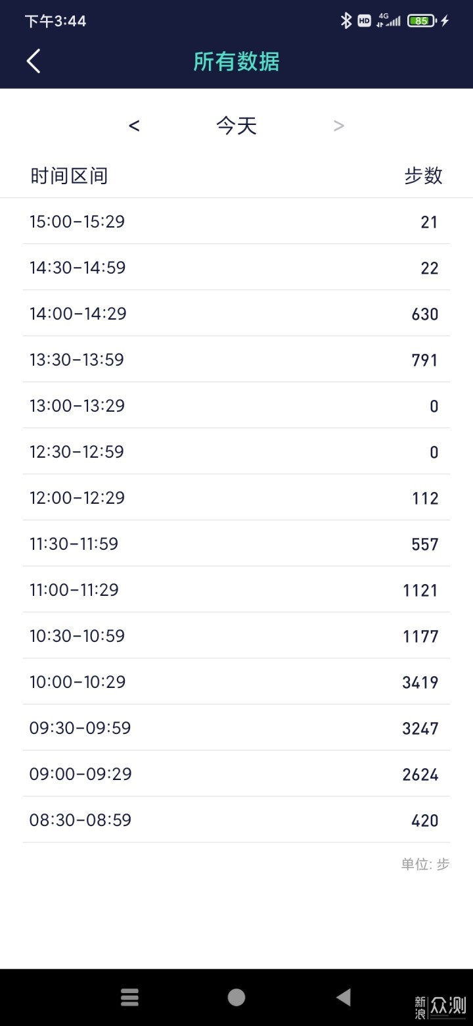The width and height of the screenshot is (473, 1026).
Task: Open Android recent apps menu button
Action: (130, 997)
